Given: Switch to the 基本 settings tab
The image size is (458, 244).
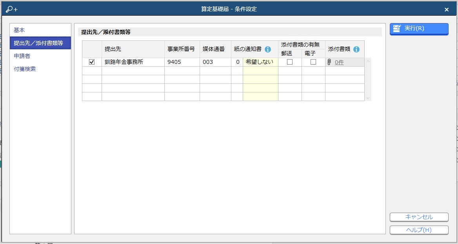Looking at the screenshot, I should [x=19, y=30].
